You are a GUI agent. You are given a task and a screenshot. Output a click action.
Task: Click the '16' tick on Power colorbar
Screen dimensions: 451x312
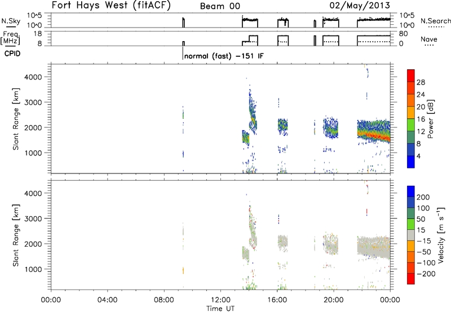coord(421,119)
